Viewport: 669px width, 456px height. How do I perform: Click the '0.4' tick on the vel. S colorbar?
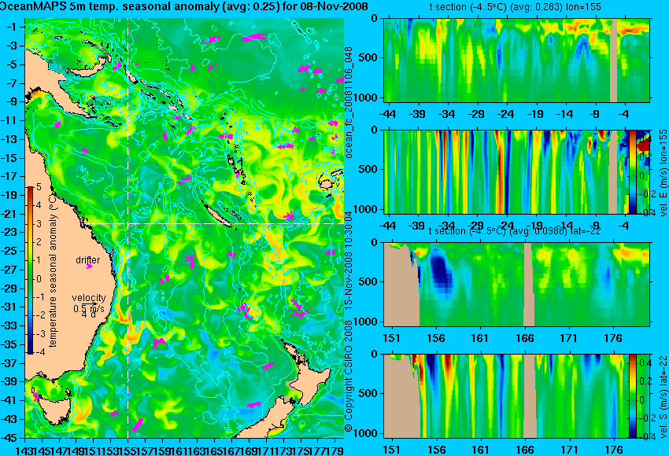pyautogui.click(x=645, y=363)
